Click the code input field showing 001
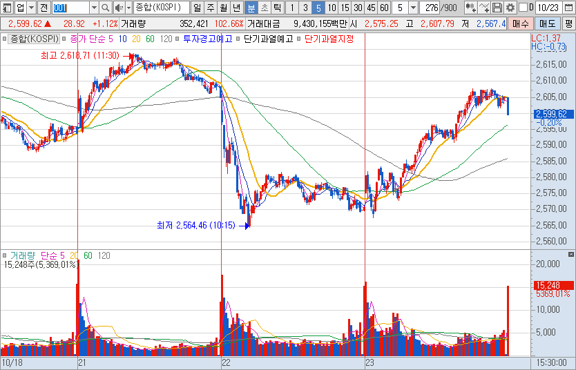576x370 pixels. pos(70,8)
